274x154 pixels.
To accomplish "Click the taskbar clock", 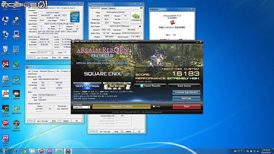I will [x=266, y=151].
